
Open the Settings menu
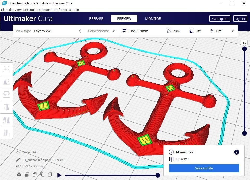tap(29, 10)
